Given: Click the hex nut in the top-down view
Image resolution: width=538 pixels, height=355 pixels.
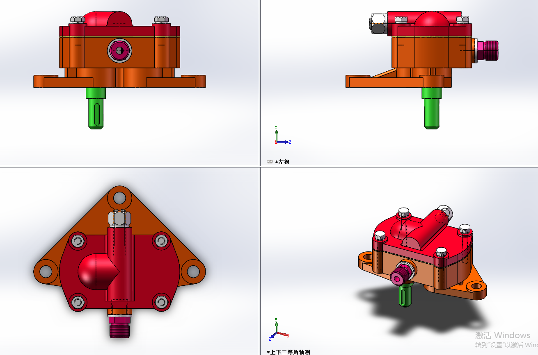Looking at the screenshot, I should point(119,218).
